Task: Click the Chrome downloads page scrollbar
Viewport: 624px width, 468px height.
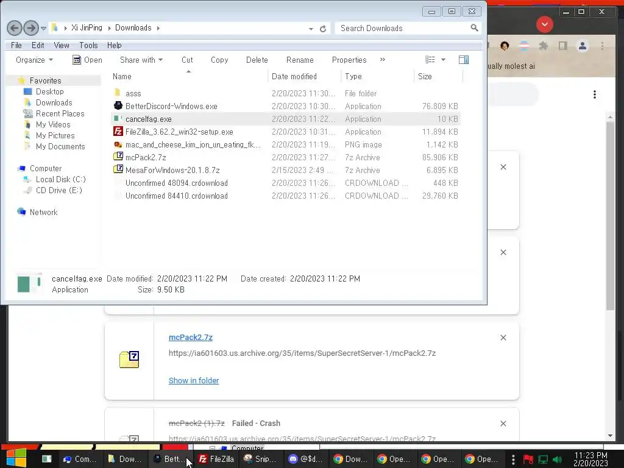Action: 611,215
